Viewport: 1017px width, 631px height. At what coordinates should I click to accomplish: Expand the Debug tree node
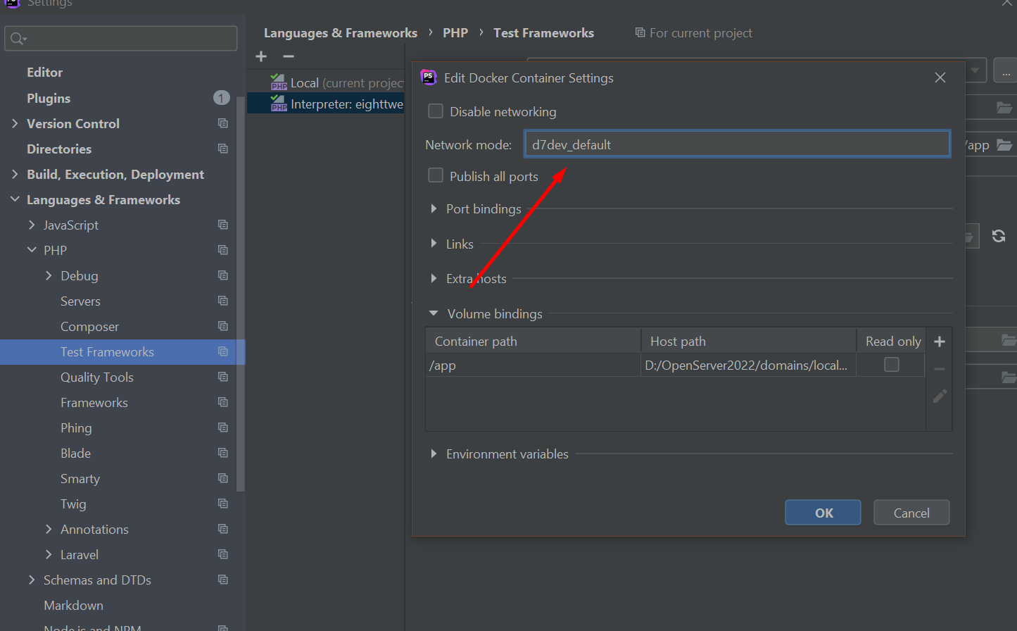pos(49,275)
